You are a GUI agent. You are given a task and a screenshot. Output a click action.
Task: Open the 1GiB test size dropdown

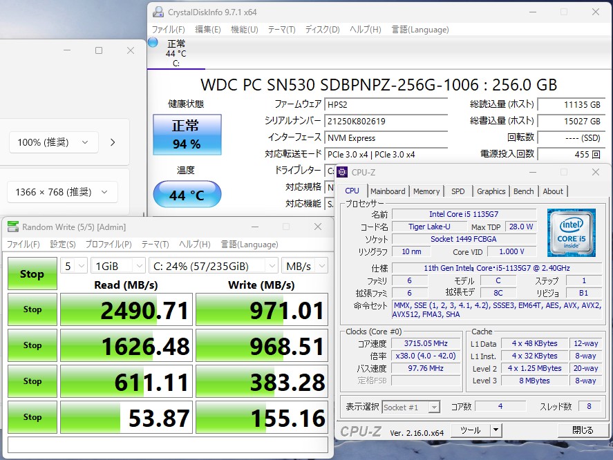coord(117,266)
